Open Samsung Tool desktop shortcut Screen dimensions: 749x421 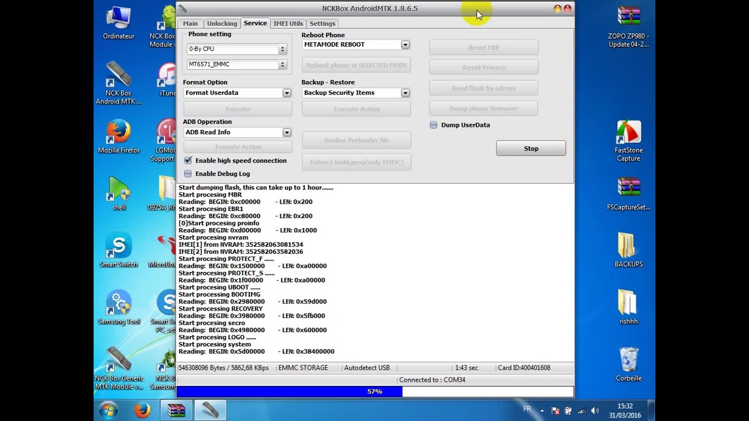tap(119, 308)
